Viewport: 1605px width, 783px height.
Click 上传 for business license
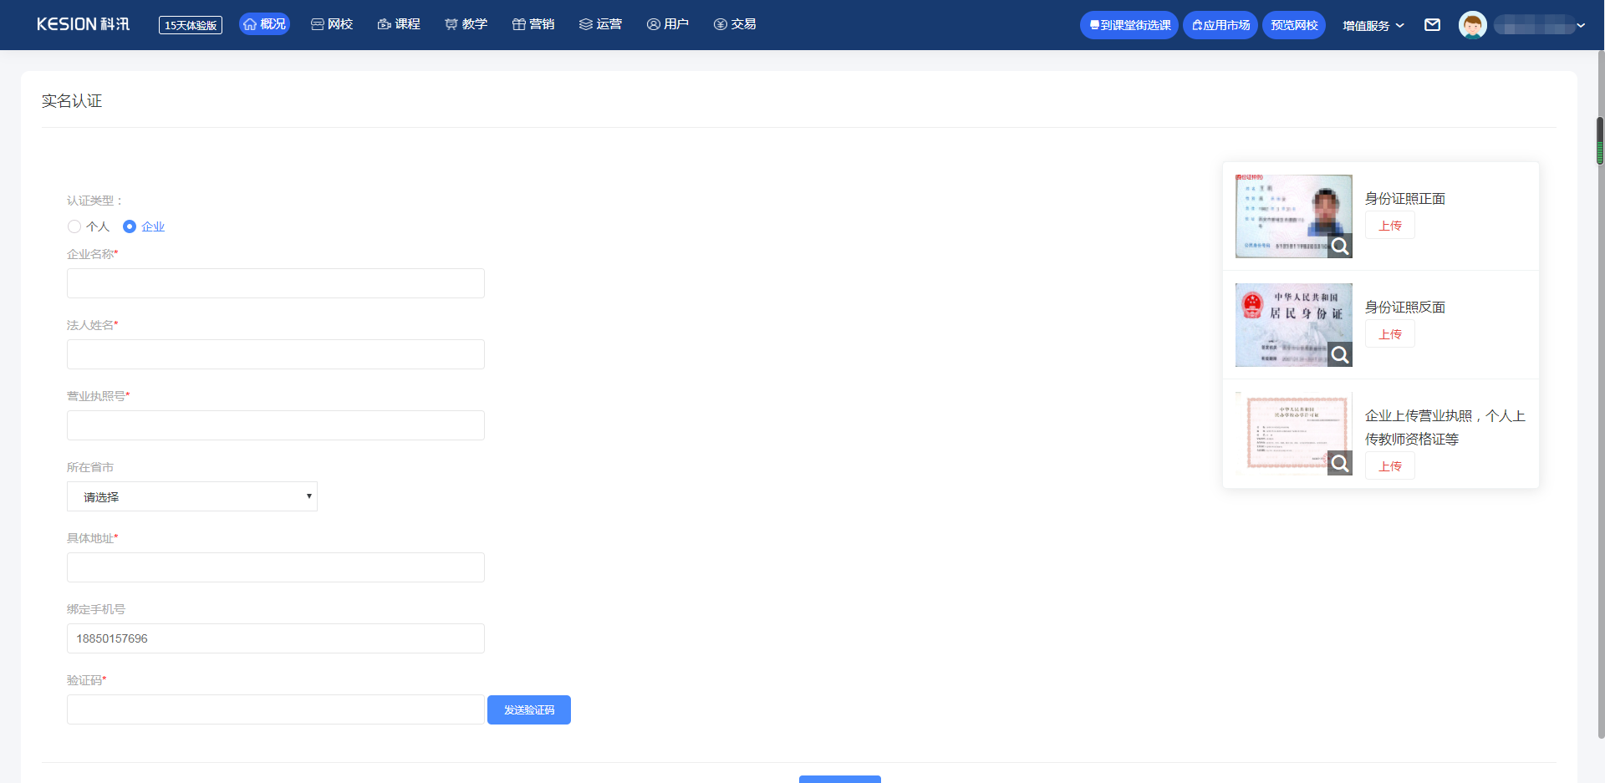tap(1390, 466)
